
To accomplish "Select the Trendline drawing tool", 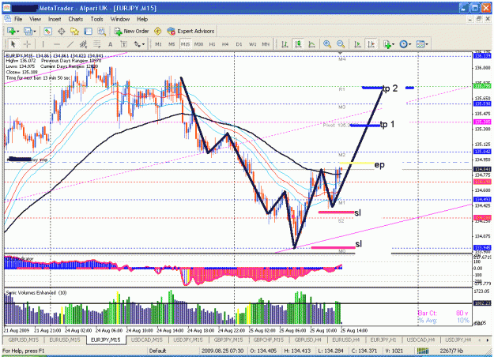I will 70,44.
